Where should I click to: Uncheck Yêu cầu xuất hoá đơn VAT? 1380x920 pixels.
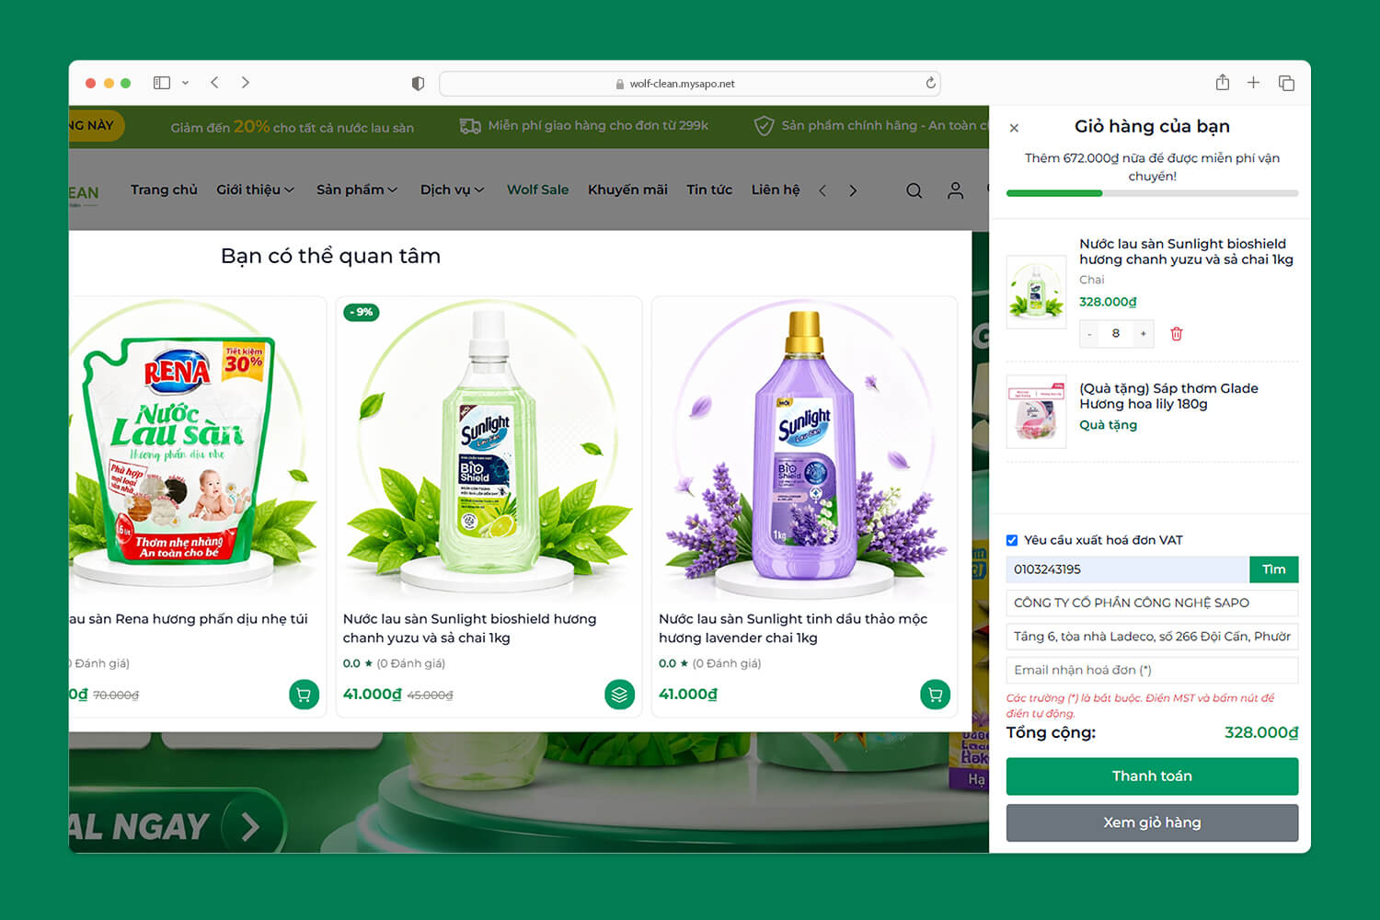[x=1012, y=540]
